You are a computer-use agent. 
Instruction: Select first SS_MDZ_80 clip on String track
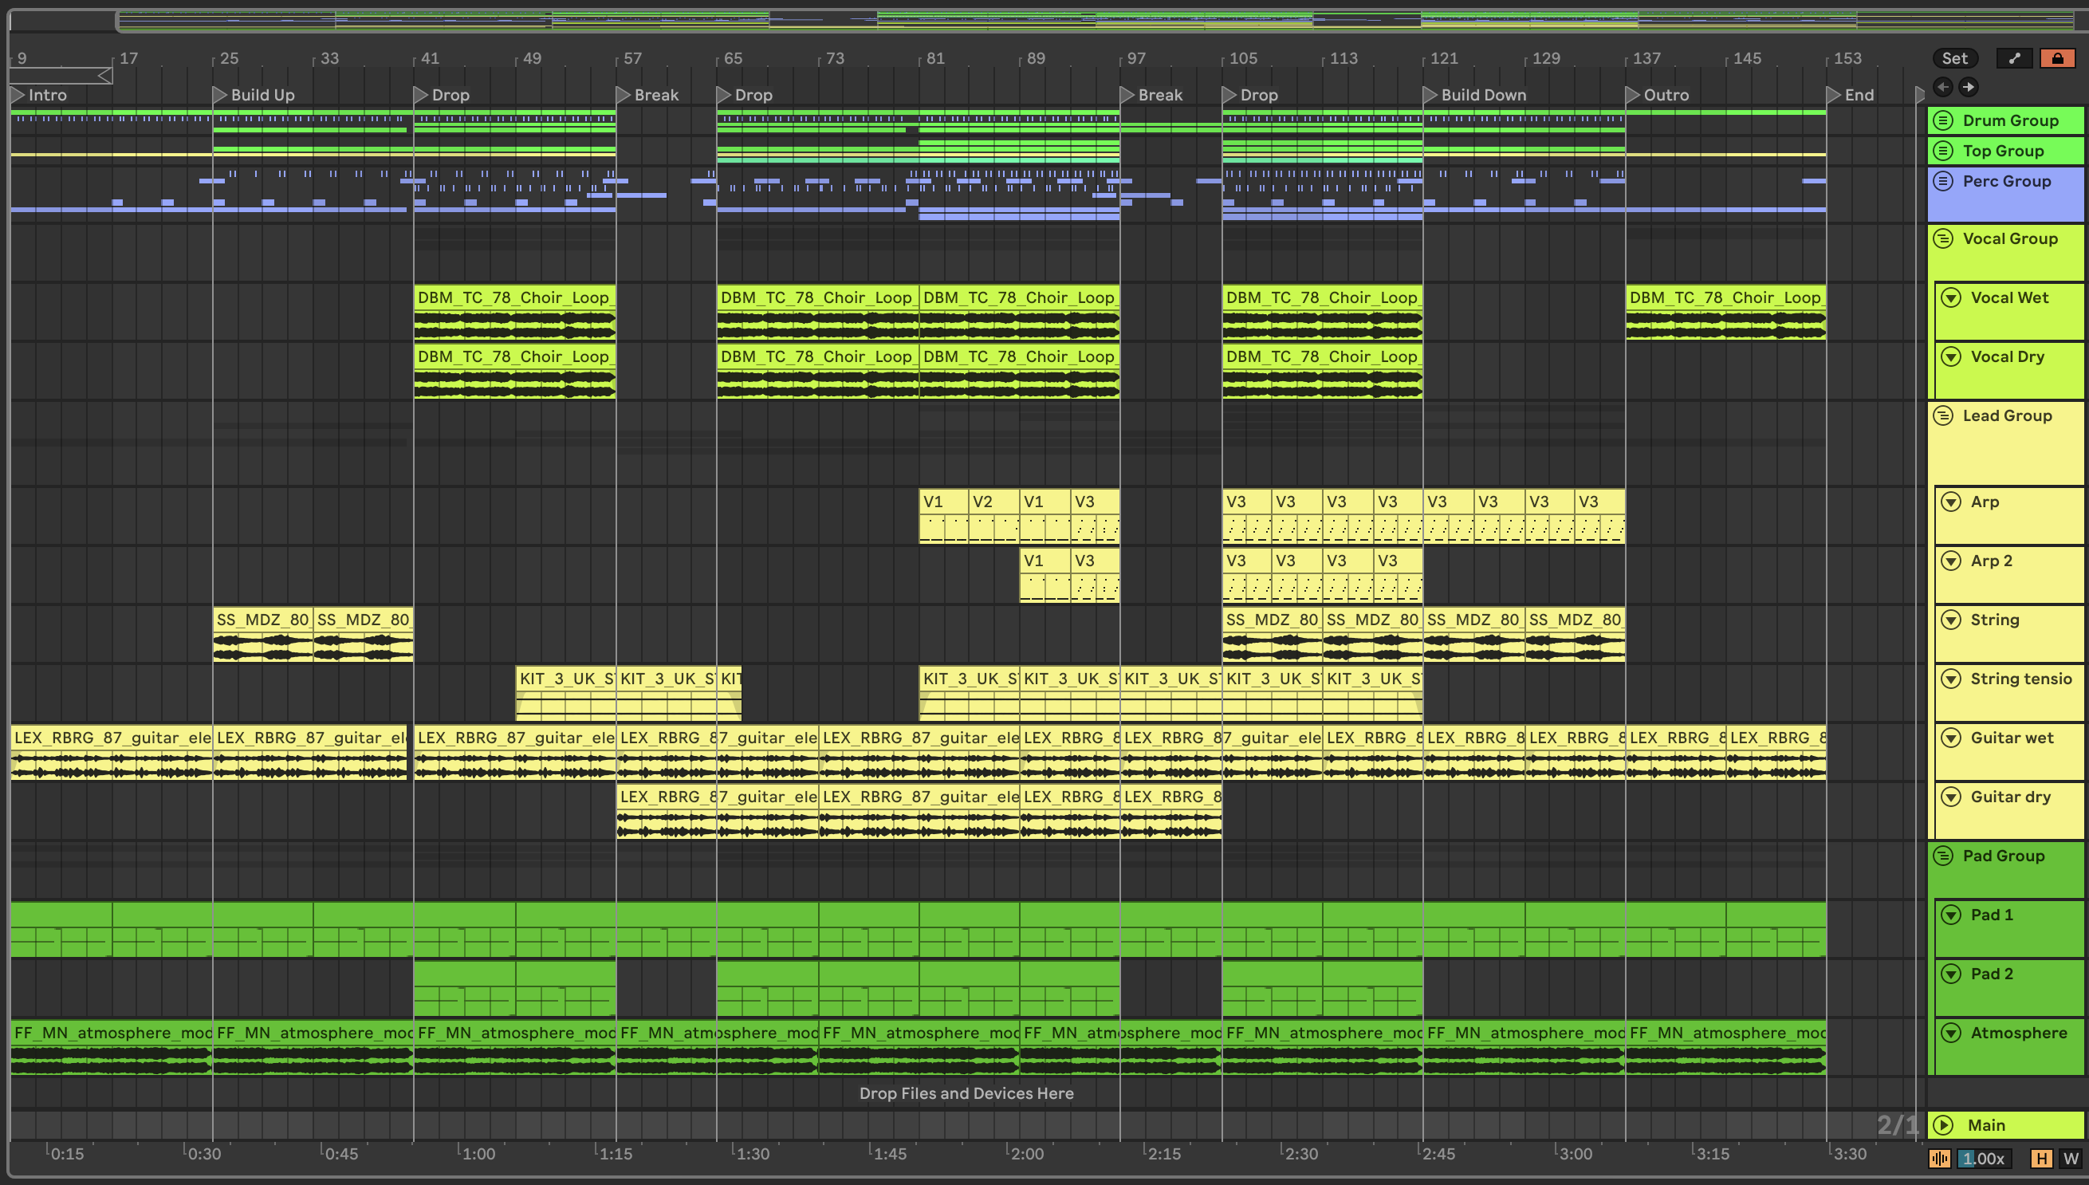click(263, 634)
